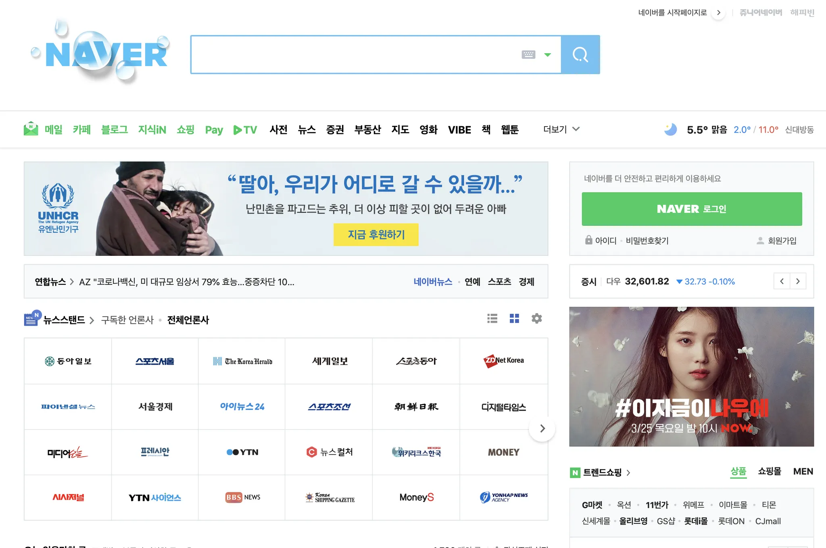Switch newsstand to grid view icon
The image size is (826, 548).
514,319
